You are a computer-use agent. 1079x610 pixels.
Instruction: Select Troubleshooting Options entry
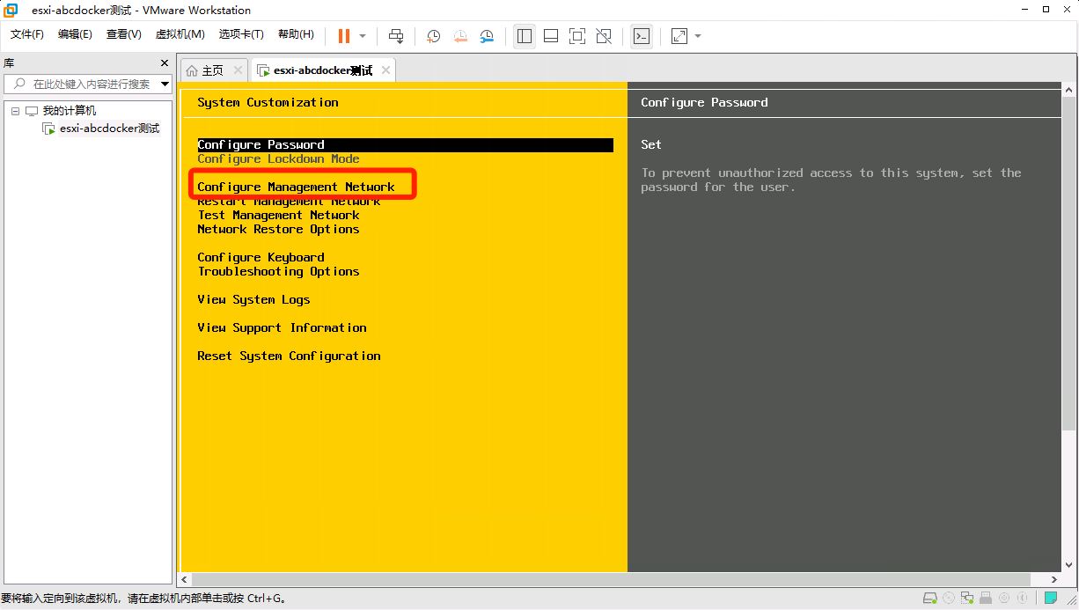(278, 272)
